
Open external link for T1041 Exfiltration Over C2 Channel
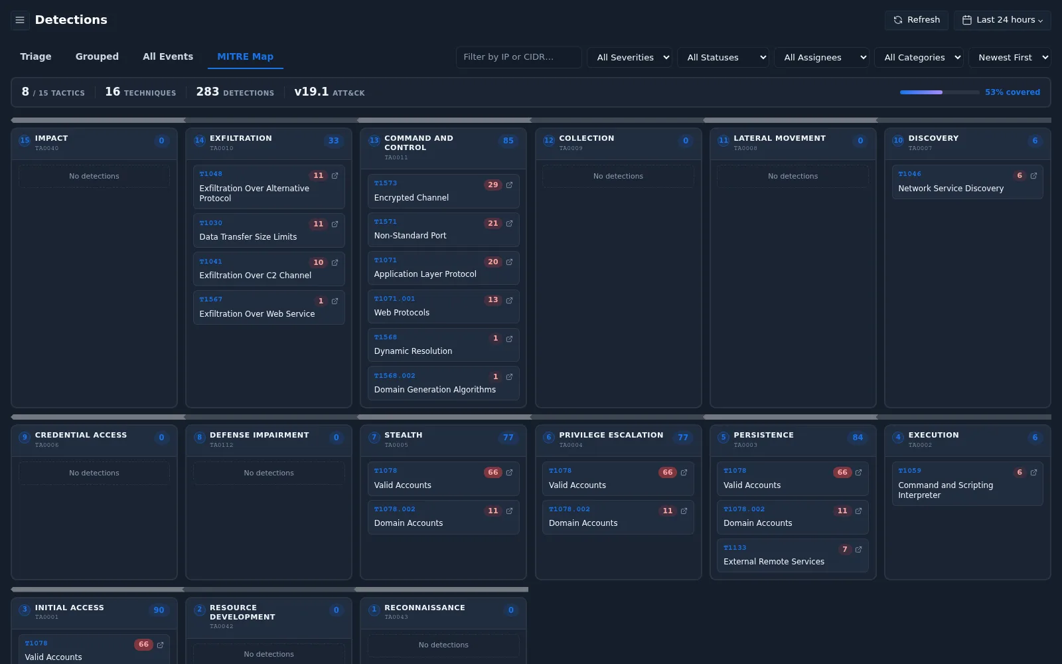point(335,263)
